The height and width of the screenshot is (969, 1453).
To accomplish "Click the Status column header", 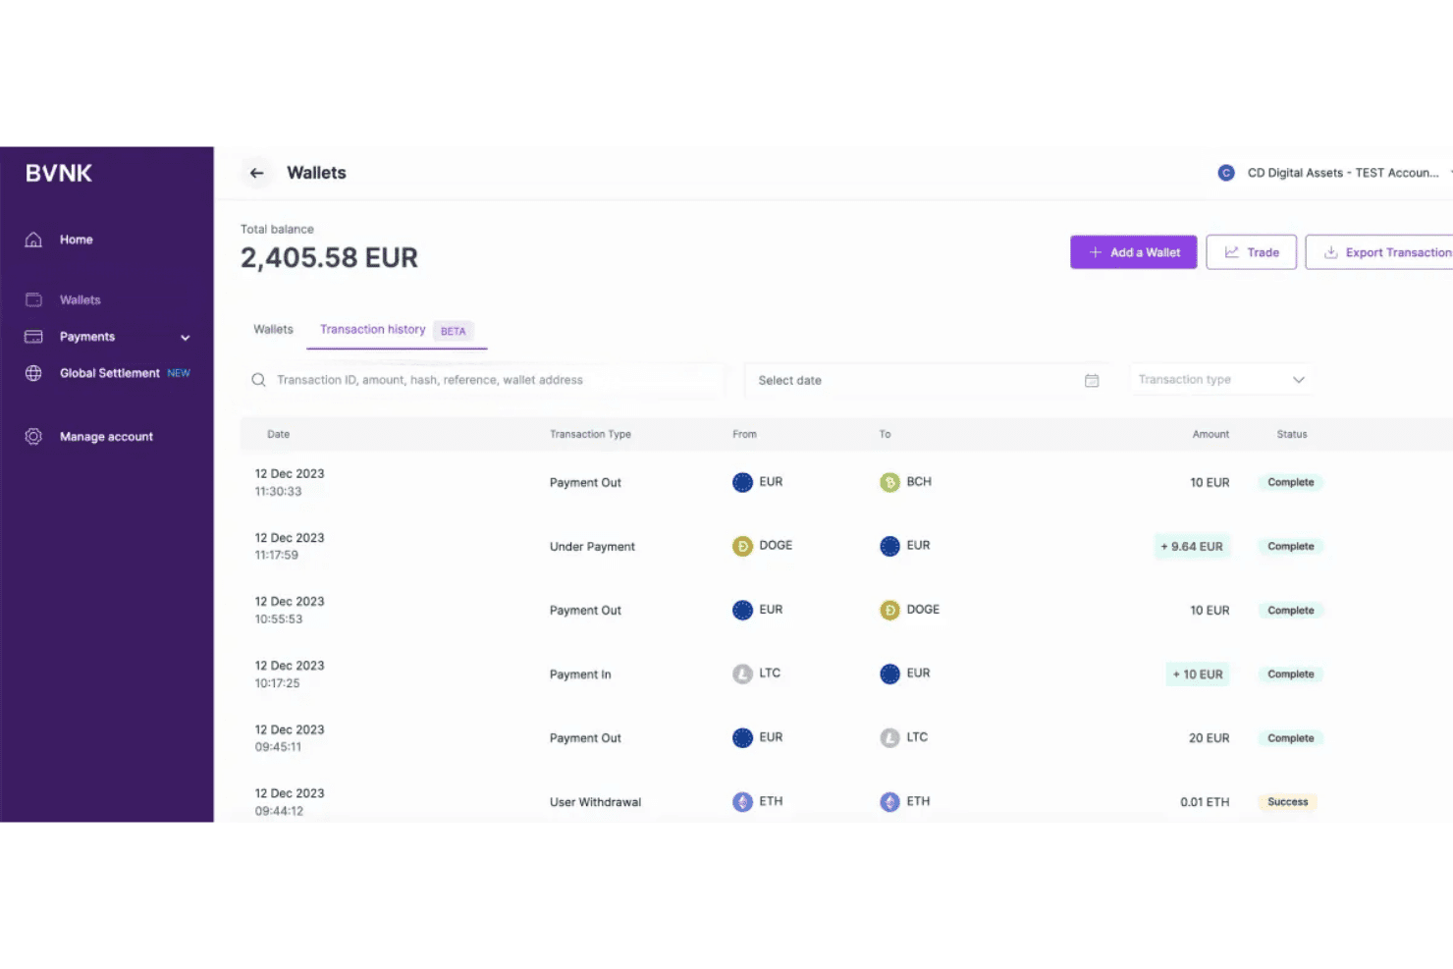I will (1292, 434).
